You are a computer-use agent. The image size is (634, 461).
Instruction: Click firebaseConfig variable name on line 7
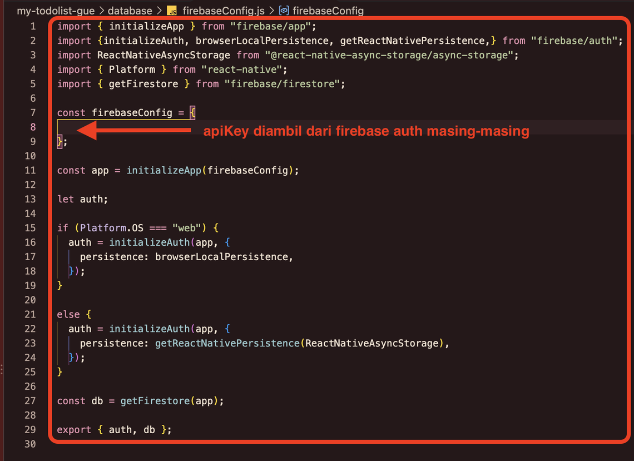click(x=132, y=113)
